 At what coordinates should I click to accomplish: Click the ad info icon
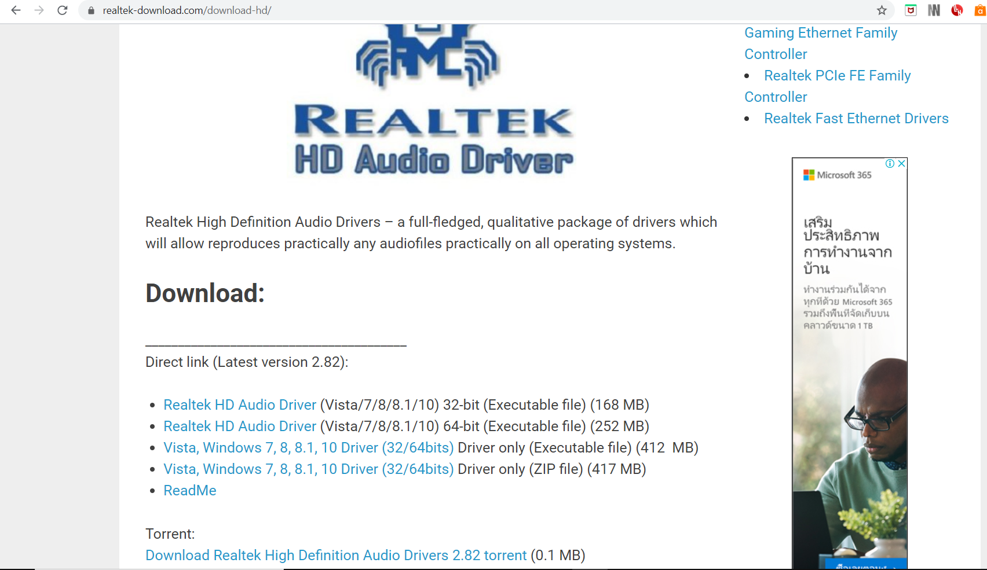tap(890, 164)
